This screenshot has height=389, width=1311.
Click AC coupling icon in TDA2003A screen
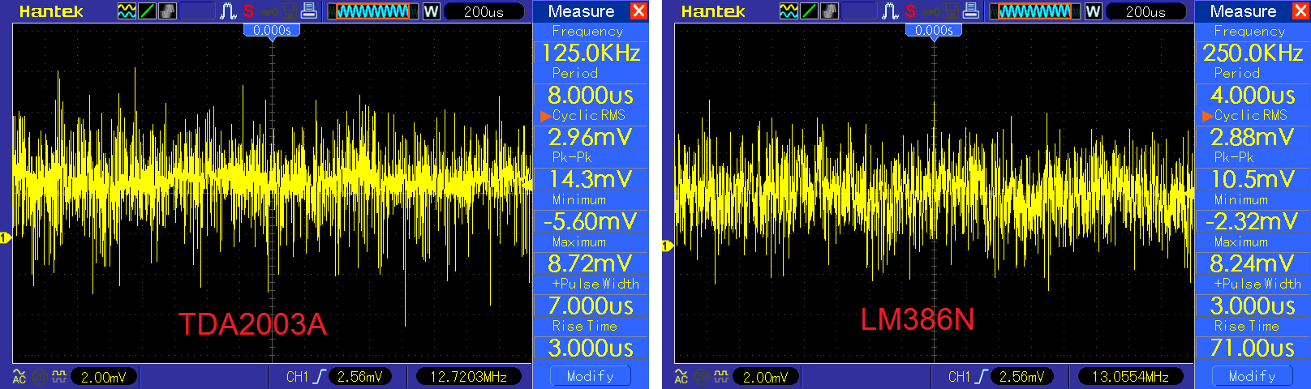click(x=19, y=376)
